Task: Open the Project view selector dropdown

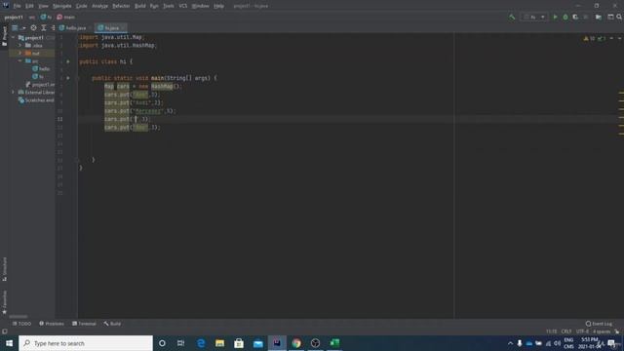Action: pyautogui.click(x=19, y=28)
